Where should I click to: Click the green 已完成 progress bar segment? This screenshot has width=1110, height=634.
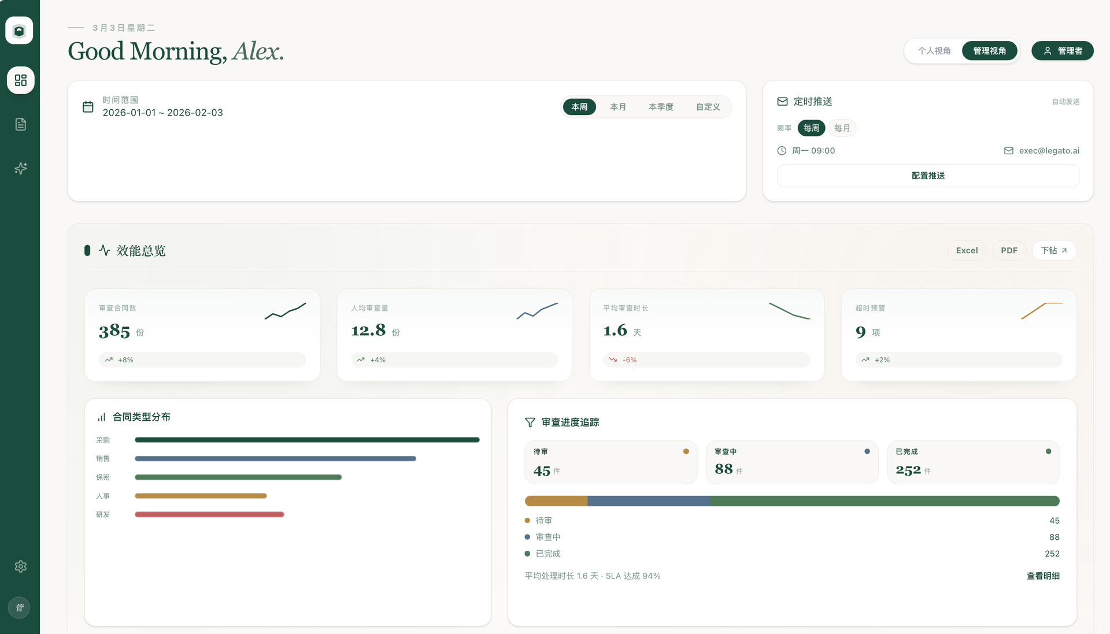(885, 501)
